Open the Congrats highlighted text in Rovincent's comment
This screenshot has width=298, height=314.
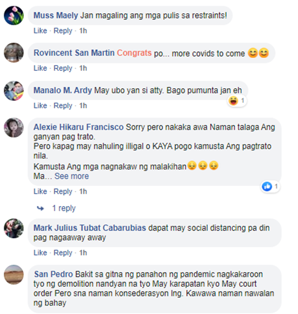click(134, 53)
